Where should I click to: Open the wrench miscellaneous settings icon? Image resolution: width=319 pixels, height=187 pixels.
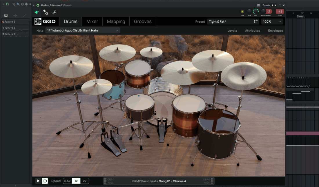pos(54,12)
